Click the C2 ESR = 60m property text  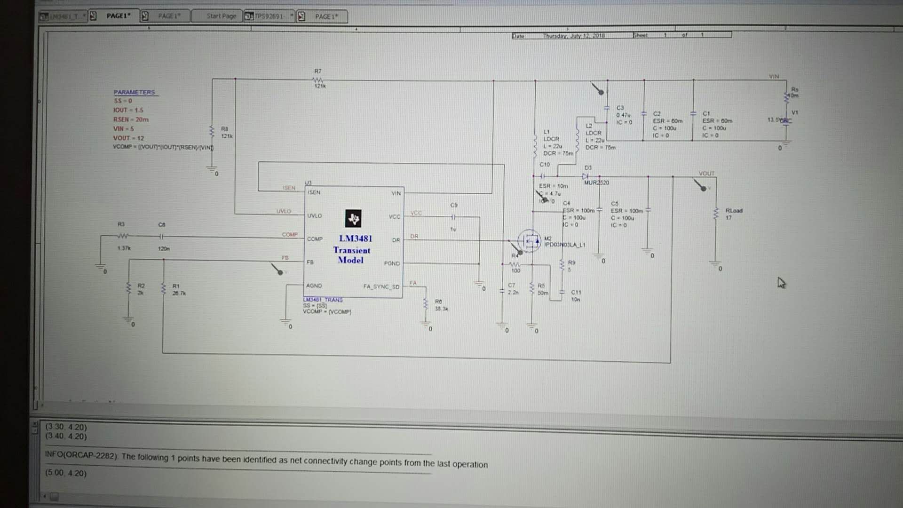(667, 121)
